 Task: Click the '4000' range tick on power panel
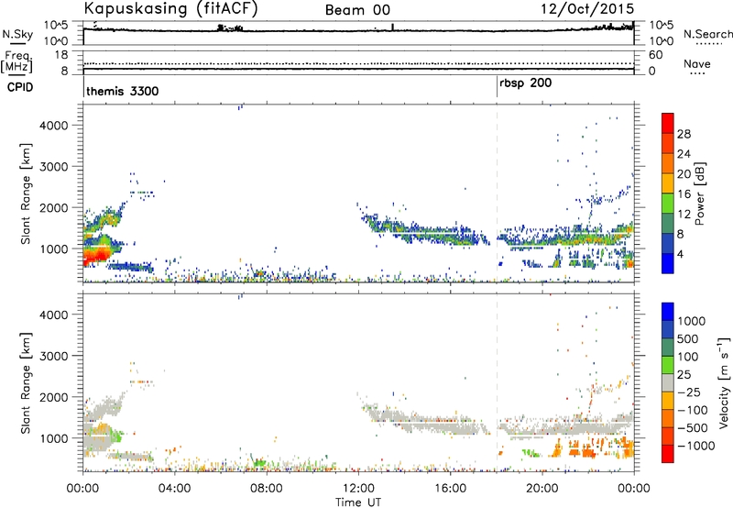(54, 126)
